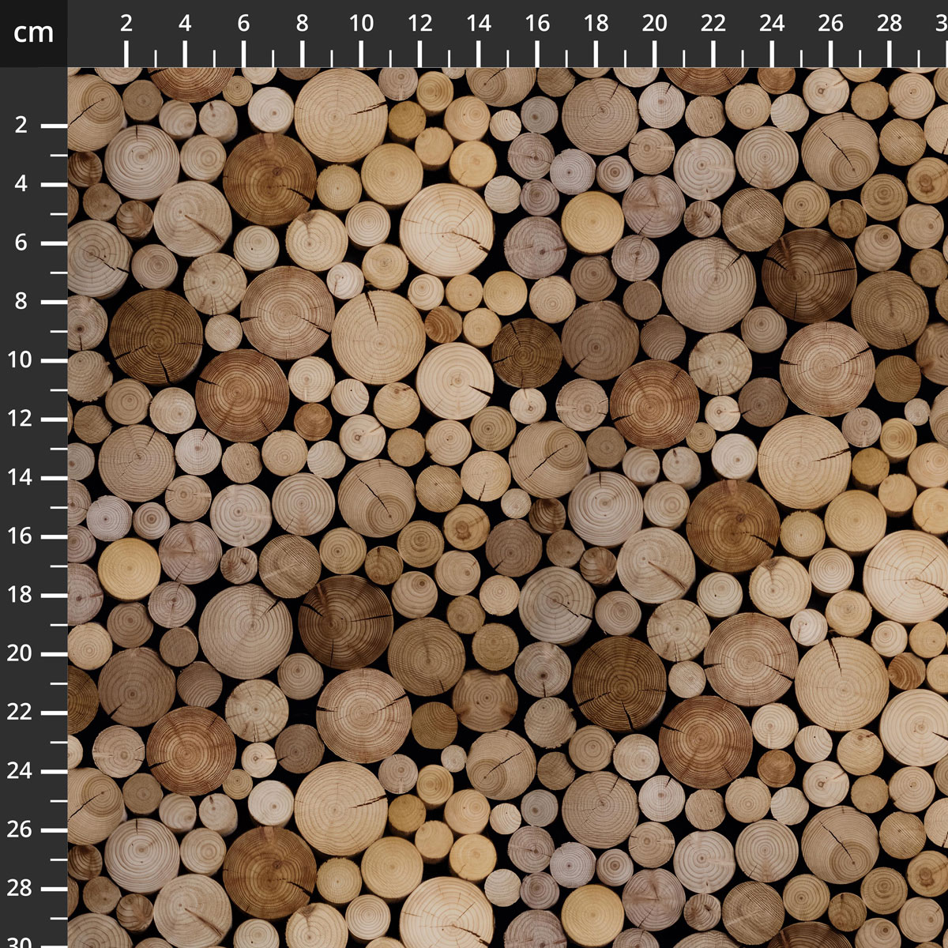Select the 22 mark on horizontal ruler

(713, 24)
